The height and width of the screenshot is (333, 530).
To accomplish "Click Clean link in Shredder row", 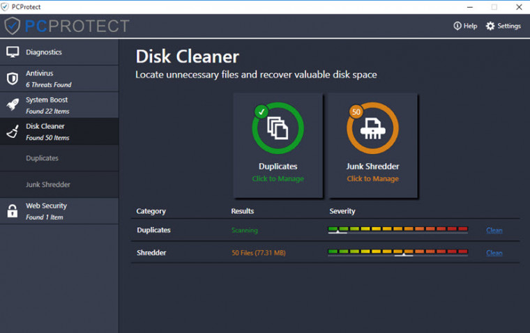I will [494, 253].
